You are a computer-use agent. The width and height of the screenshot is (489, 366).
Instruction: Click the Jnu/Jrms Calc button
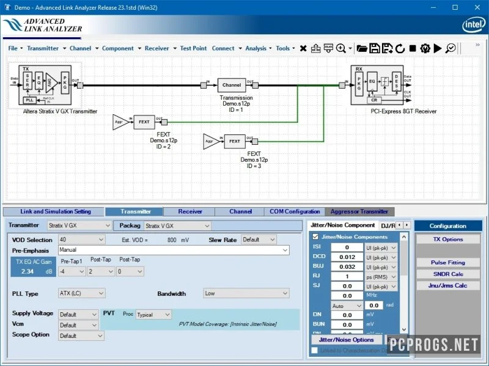click(x=448, y=285)
